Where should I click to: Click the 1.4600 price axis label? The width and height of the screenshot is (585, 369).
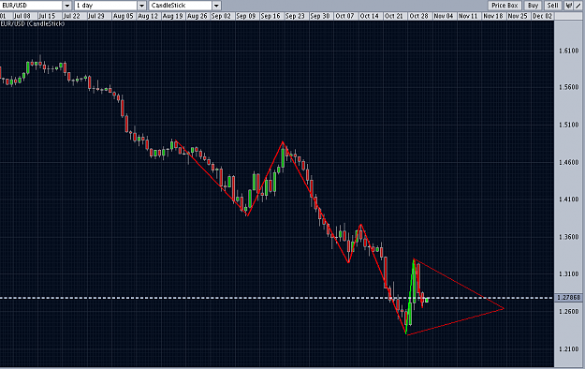click(x=568, y=162)
